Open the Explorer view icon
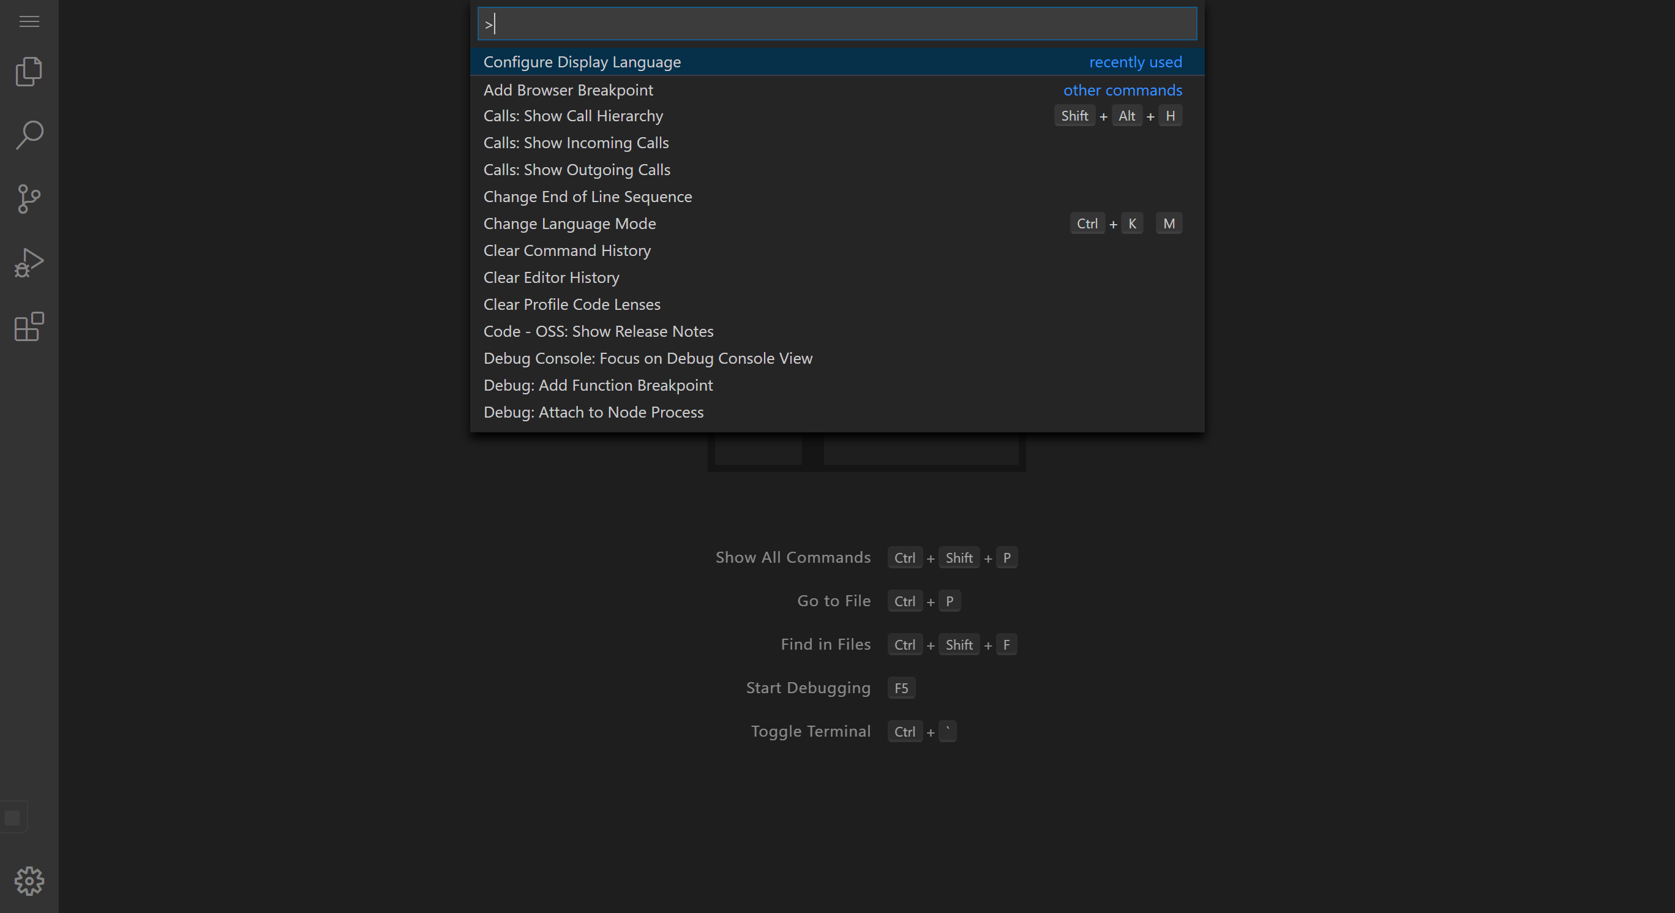 point(29,72)
